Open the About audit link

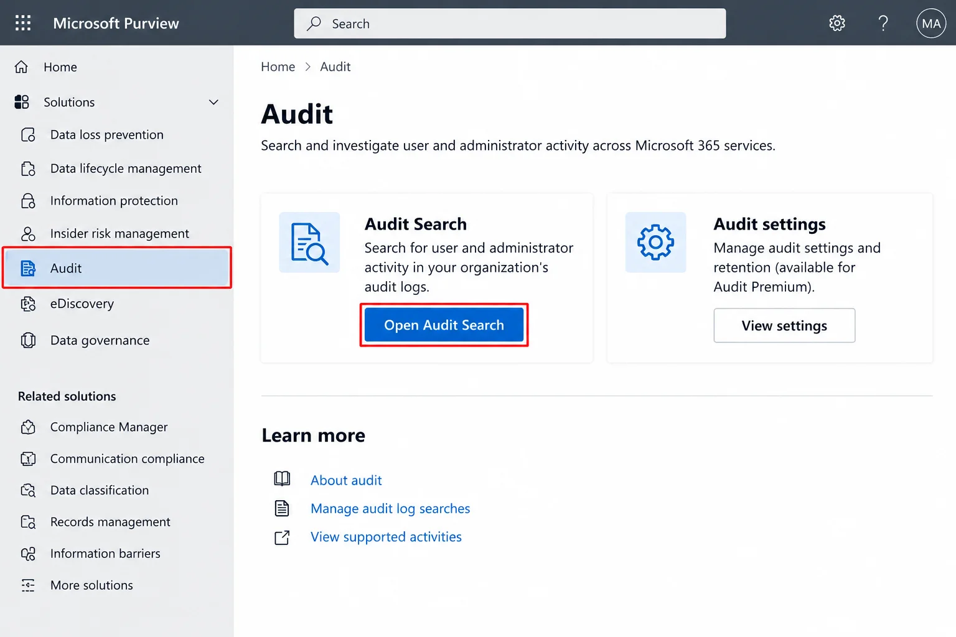[x=346, y=480]
